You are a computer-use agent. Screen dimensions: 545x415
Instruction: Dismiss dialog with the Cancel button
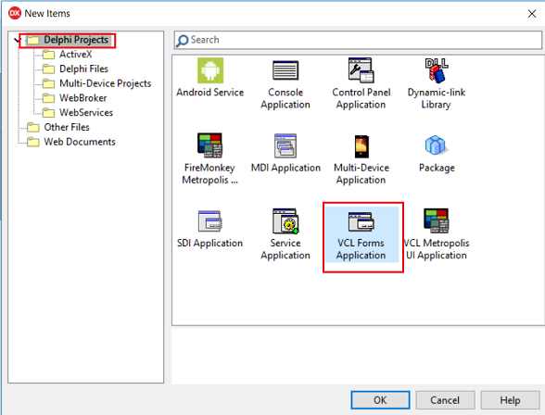point(445,400)
